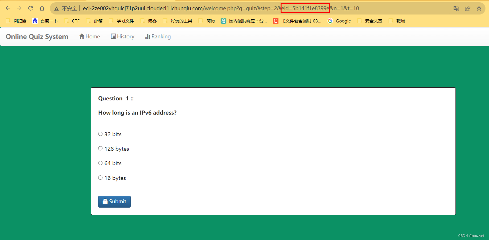Click the 'Question 1 ::' heading
This screenshot has width=489, height=240.
116,98
